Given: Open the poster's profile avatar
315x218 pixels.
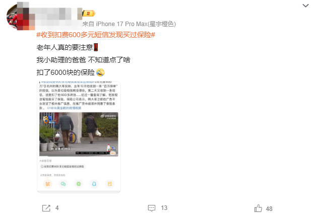Looking at the screenshot, I should tap(12, 17).
